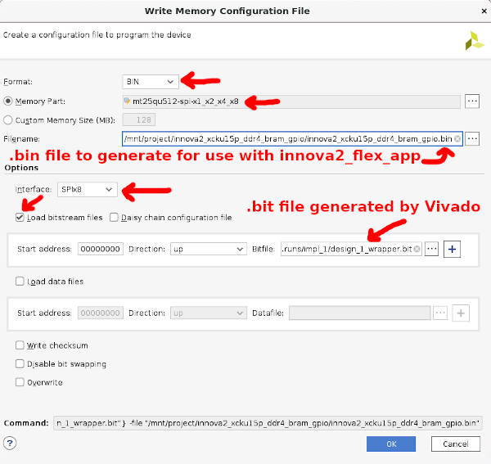Click the Filename input field
Viewport: 491px width, 464px height.
pyautogui.click(x=292, y=138)
